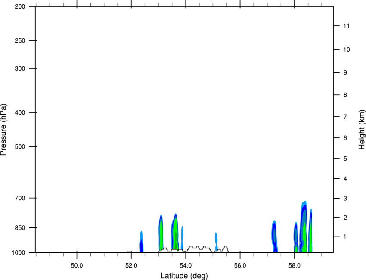Click the narrow plume near latitude 58.6
This screenshot has height=280, width=366.
click(310, 231)
